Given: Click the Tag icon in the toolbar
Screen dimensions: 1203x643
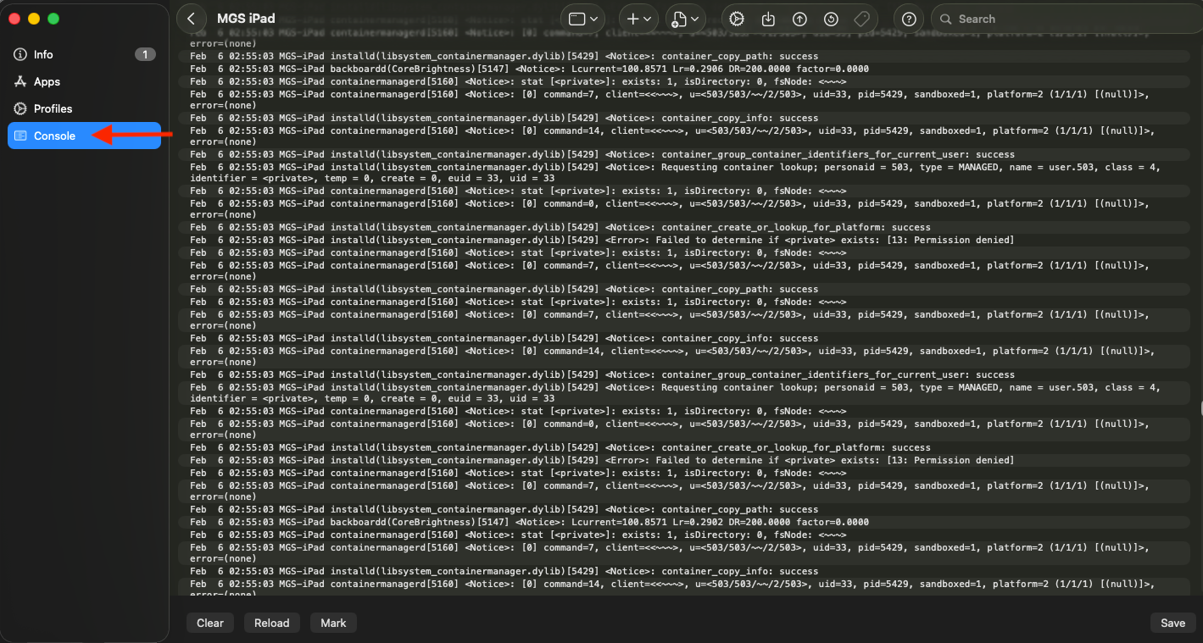Looking at the screenshot, I should click(x=861, y=19).
